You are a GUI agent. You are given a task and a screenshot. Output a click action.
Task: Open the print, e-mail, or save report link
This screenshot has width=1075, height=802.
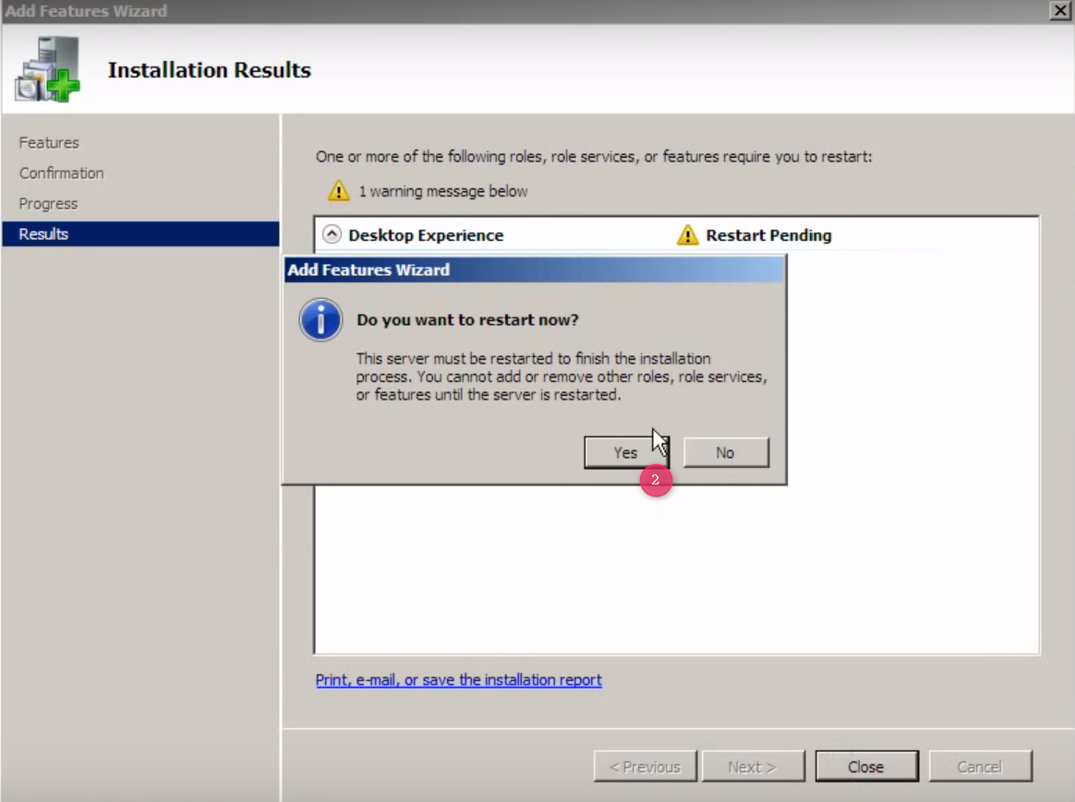(458, 680)
